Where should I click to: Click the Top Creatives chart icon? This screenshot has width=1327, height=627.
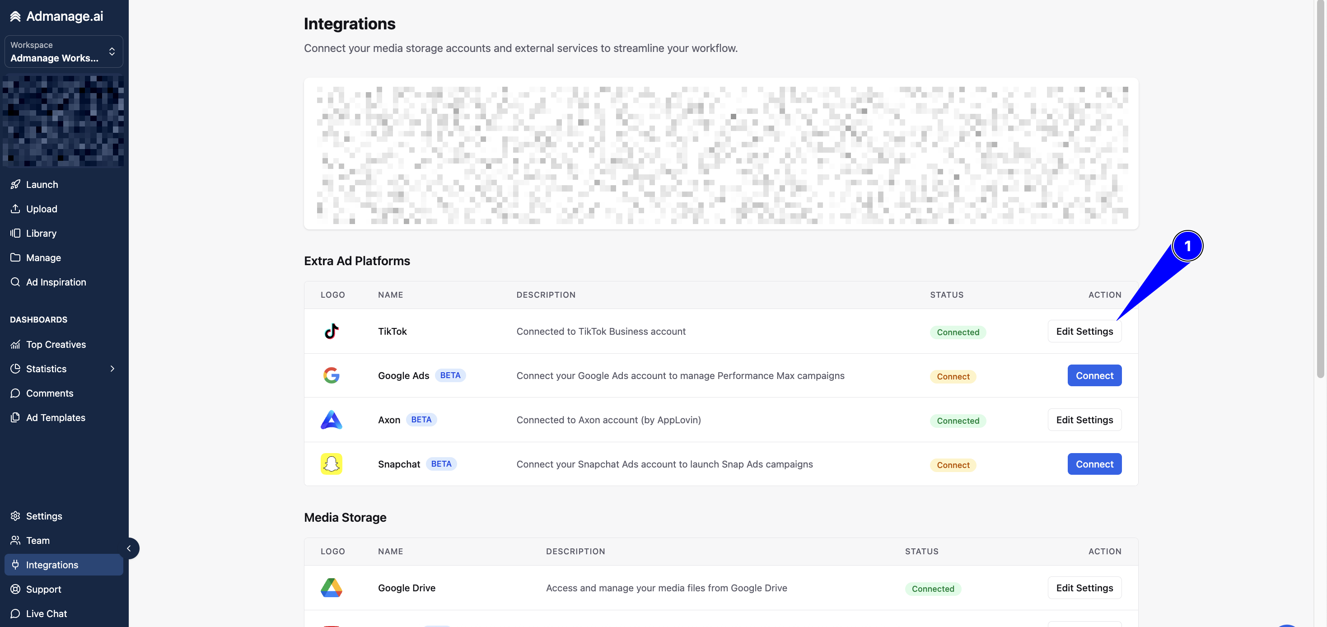coord(15,344)
